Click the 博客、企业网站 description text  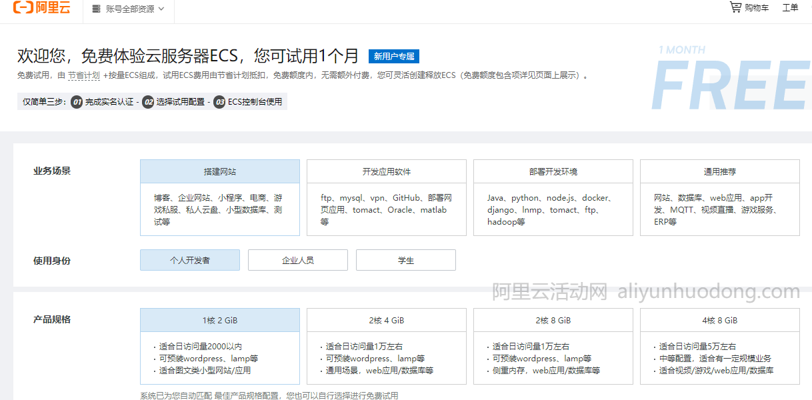click(219, 209)
